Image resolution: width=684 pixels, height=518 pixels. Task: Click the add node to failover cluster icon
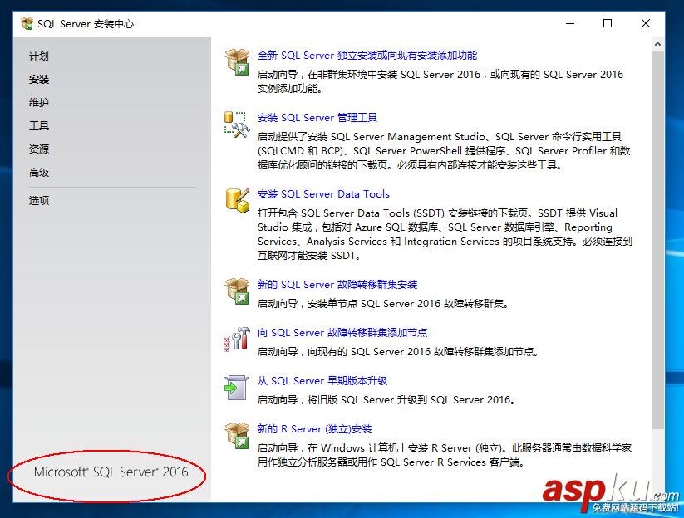pos(237,340)
